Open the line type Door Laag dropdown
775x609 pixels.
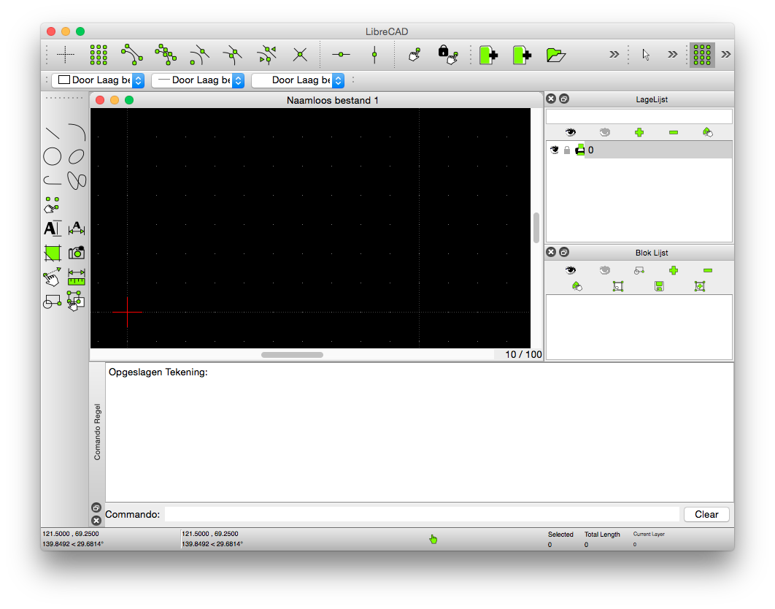[298, 80]
